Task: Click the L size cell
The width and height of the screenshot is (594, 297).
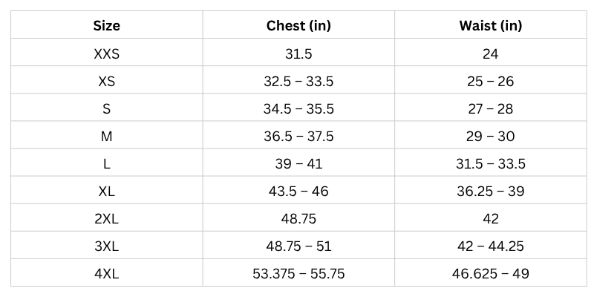Action: (106, 164)
